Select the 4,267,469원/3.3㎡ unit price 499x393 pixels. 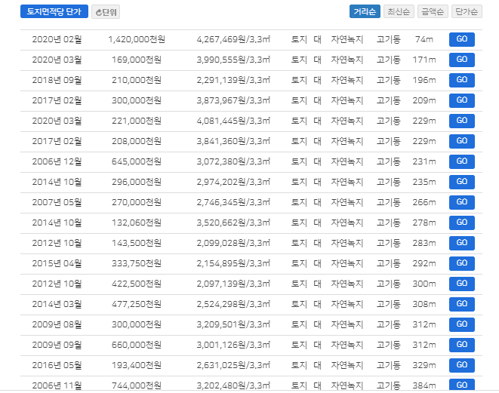(233, 39)
